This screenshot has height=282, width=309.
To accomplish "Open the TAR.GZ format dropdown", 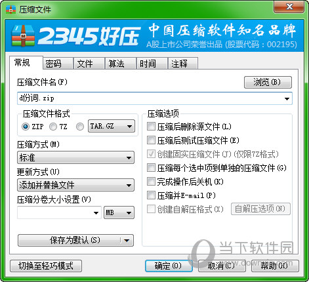I will 112,126.
